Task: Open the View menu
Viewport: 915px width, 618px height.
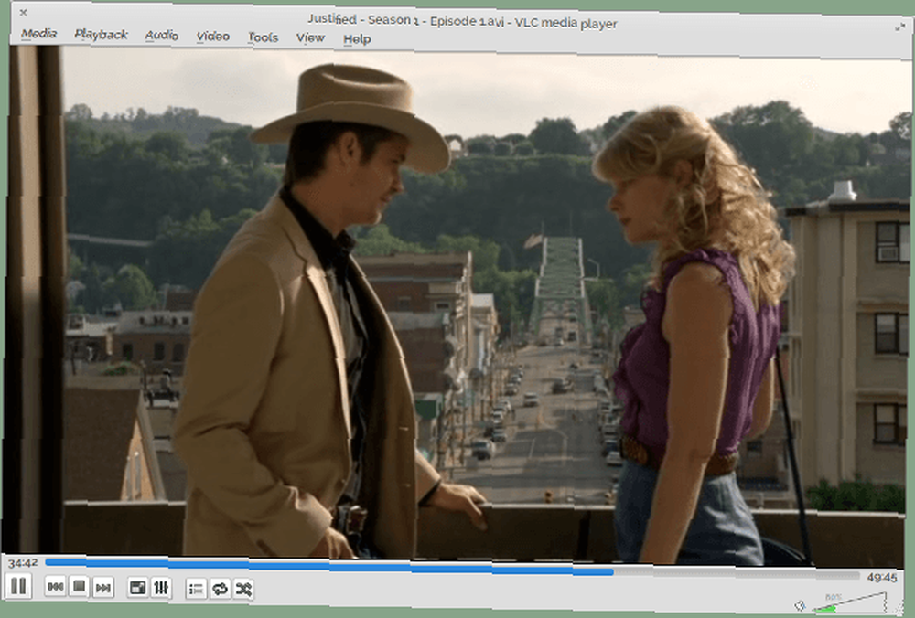Action: point(310,37)
